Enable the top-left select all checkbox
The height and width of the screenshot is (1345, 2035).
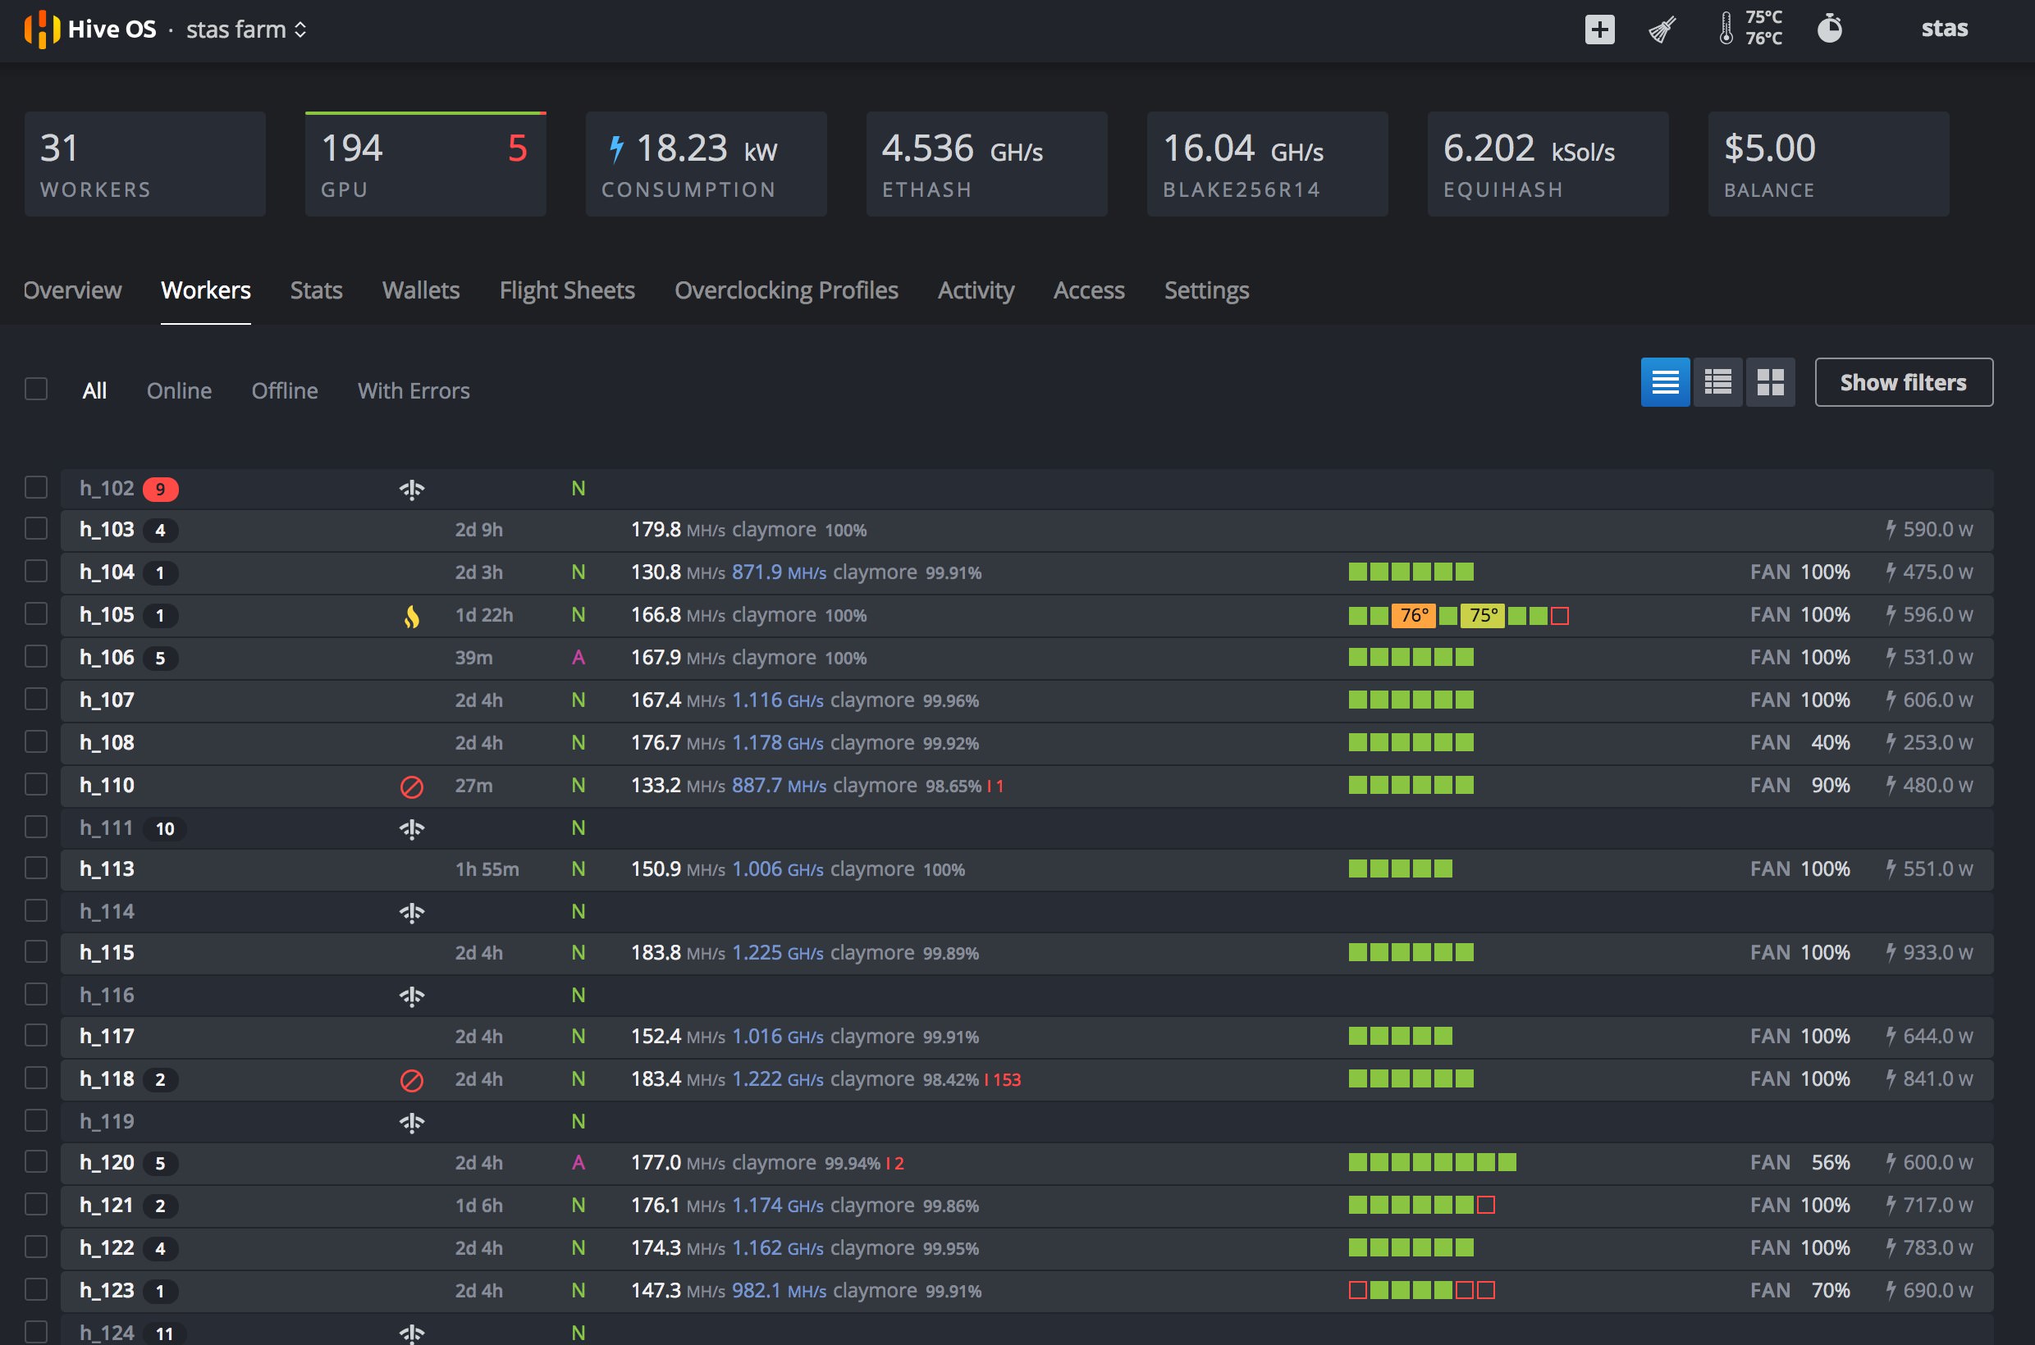click(x=36, y=389)
